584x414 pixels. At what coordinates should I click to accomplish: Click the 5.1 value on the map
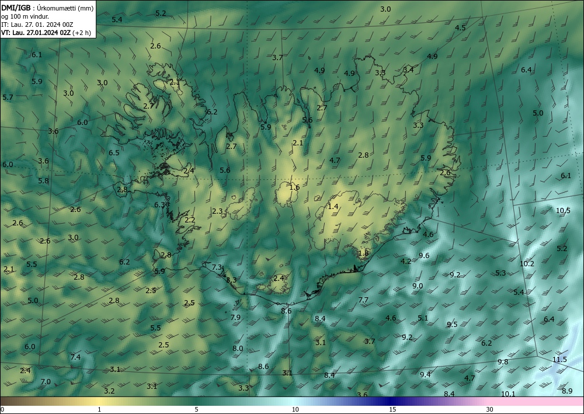tap(423, 318)
